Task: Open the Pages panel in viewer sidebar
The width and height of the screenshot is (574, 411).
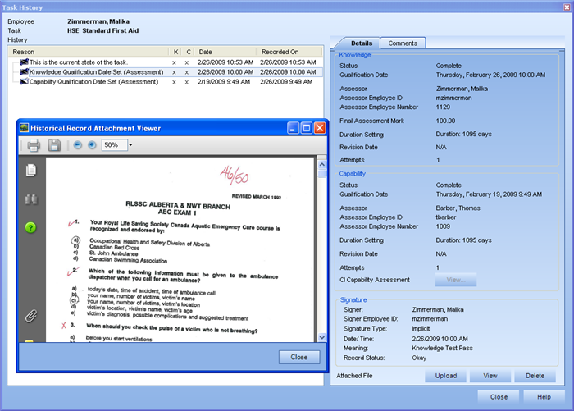Action: click(x=31, y=170)
